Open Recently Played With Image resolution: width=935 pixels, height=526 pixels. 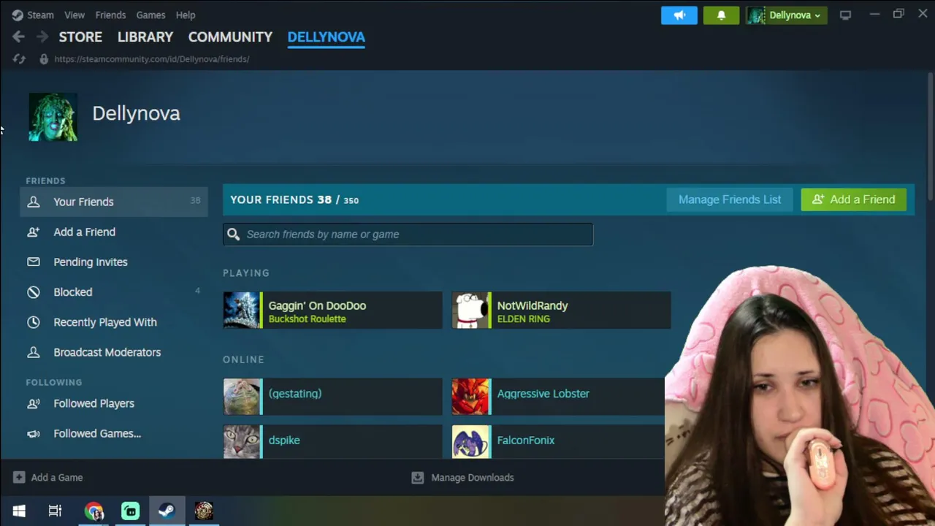[114, 322]
